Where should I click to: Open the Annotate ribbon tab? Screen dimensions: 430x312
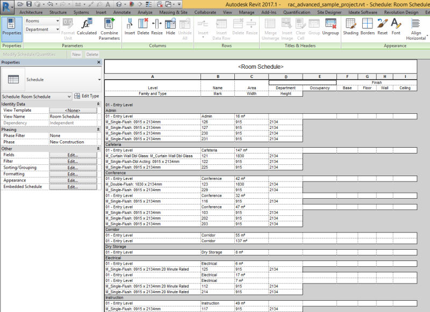tap(122, 12)
